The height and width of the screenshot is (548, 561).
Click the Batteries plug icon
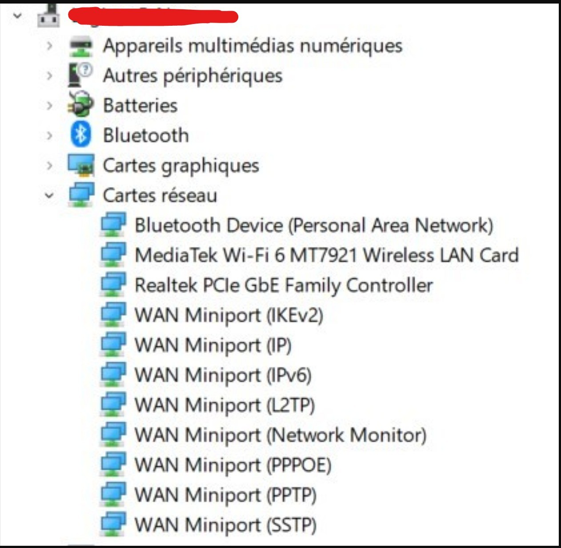[x=80, y=104]
